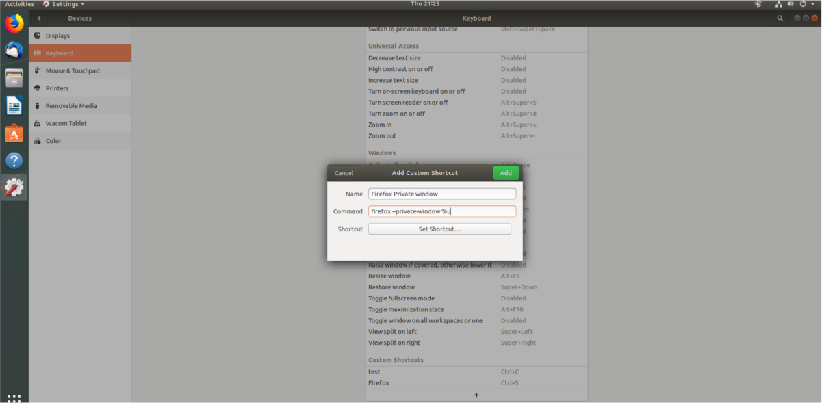
Task: Click the Command input field
Action: pos(442,211)
